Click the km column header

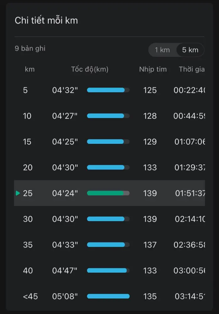(x=29, y=69)
